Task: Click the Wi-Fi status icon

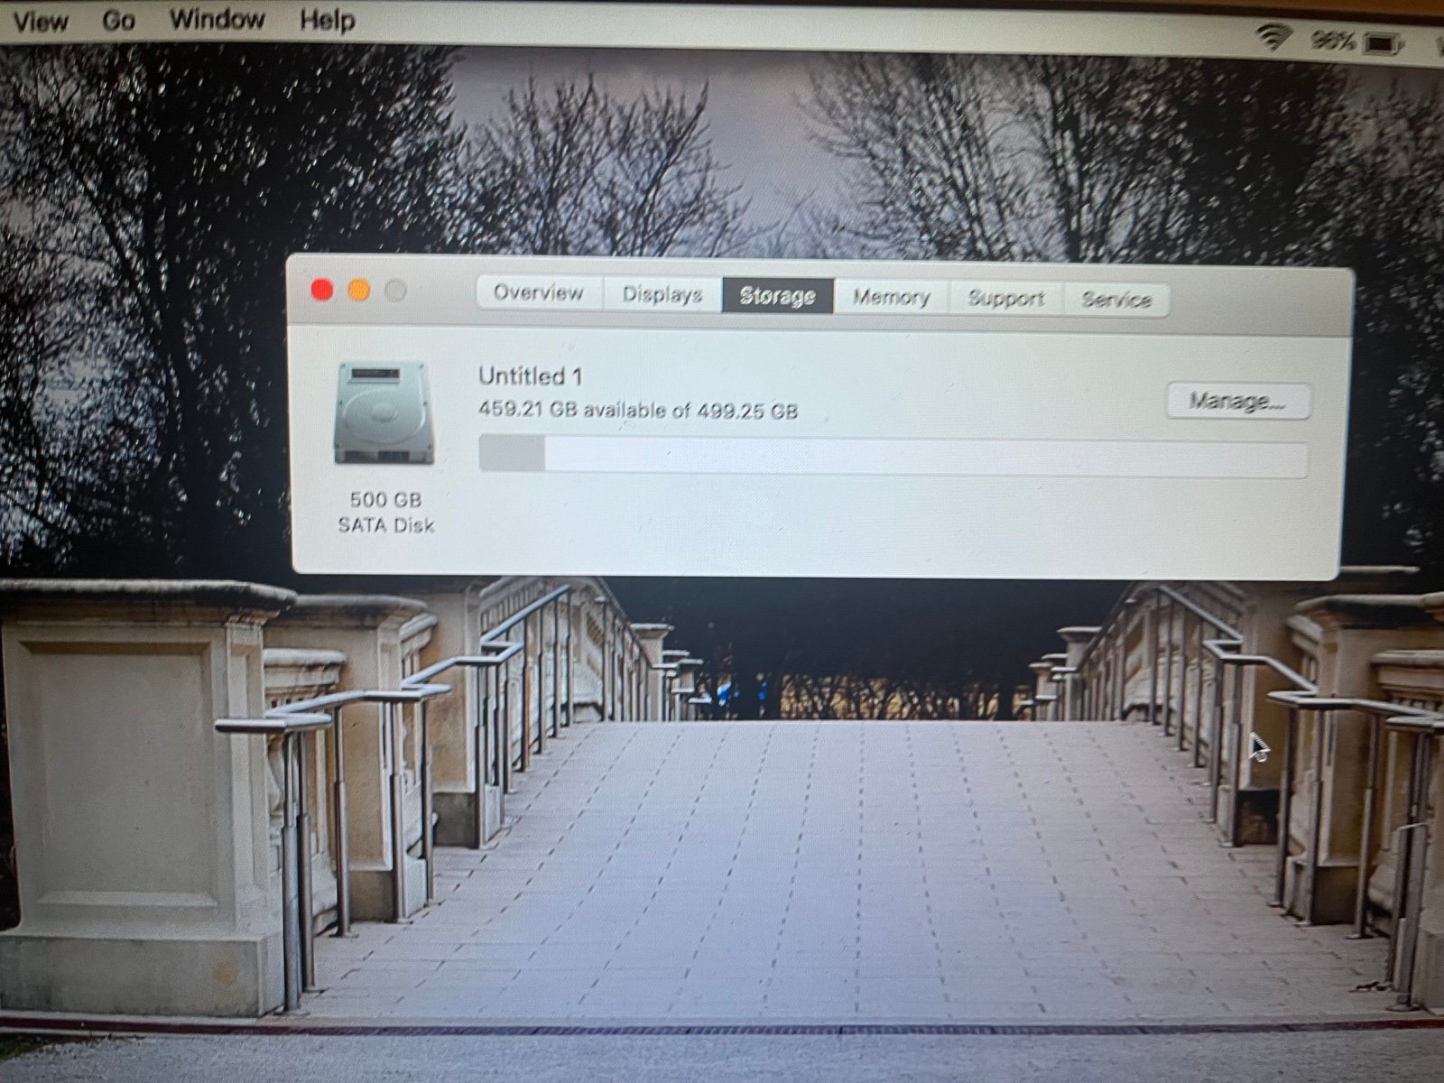Action: pos(1273,38)
